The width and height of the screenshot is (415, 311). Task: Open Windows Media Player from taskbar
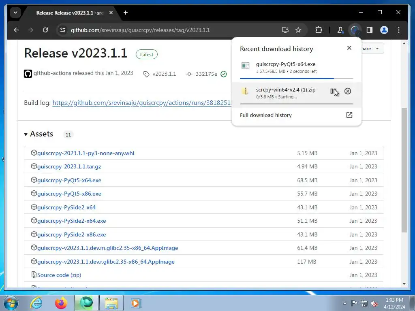(x=136, y=303)
